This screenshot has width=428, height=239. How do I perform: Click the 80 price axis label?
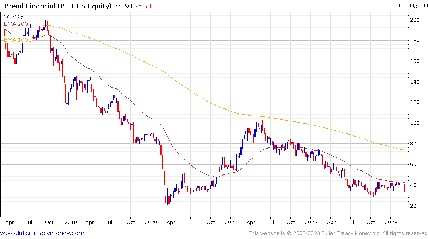[413, 144]
